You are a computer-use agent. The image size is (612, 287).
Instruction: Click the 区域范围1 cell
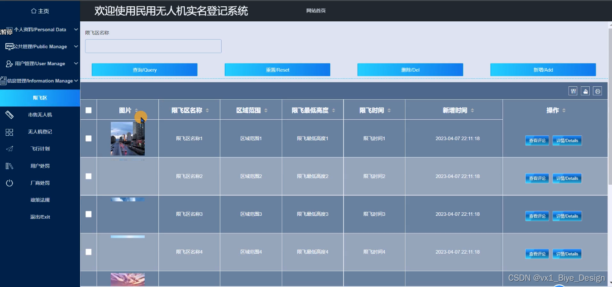click(251, 138)
